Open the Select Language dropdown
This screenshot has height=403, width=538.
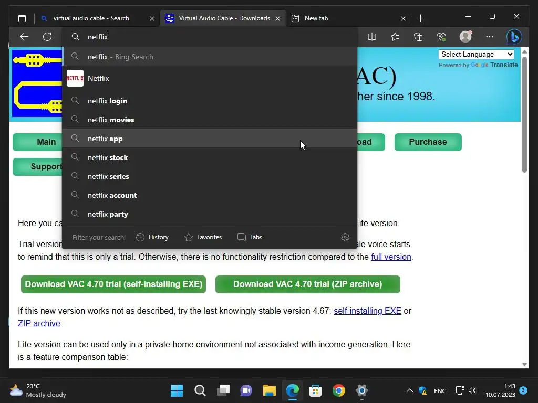click(x=476, y=54)
